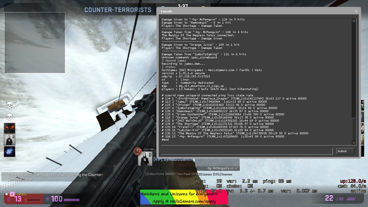Click the '] status' console command line
Screen dimensions: 368x207
168,67
